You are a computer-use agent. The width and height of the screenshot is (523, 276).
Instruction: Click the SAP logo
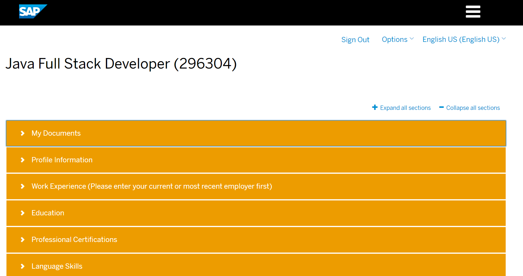point(33,11)
